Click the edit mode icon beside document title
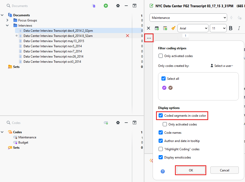 click(151, 6)
